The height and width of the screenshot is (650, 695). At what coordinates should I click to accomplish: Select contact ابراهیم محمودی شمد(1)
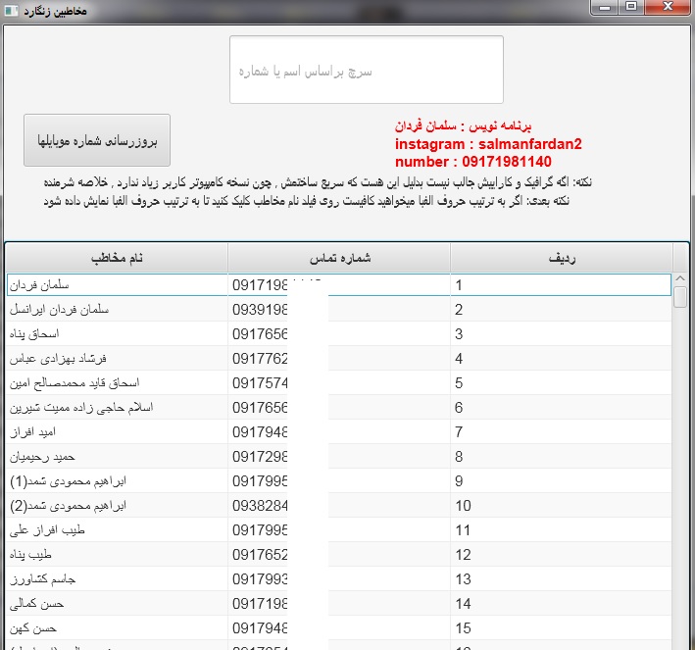coord(68,481)
